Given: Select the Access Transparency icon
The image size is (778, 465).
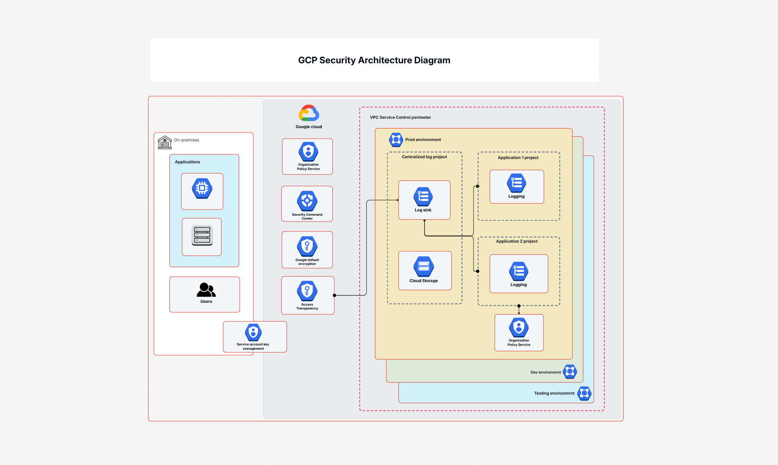Looking at the screenshot, I should [x=307, y=292].
